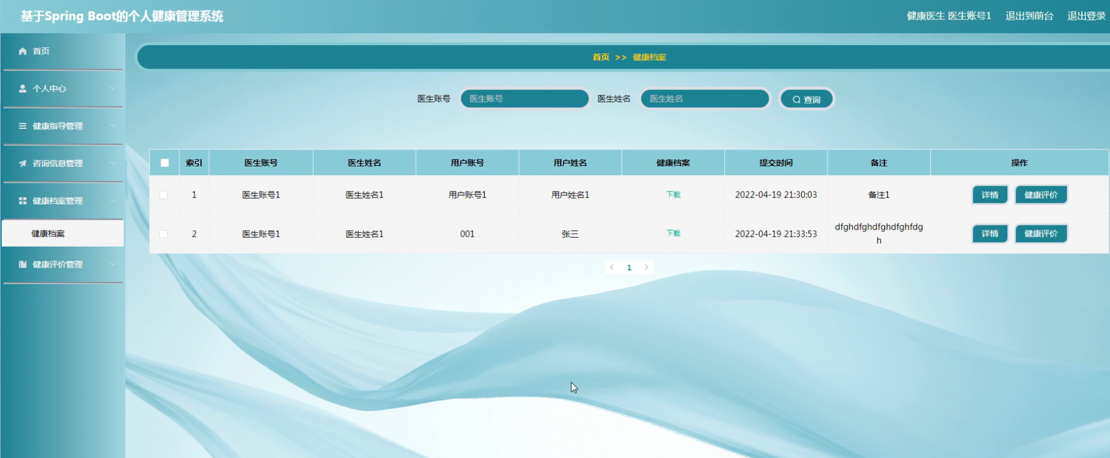
Task: Click the magnifier icon in the 查询 button
Action: click(x=796, y=100)
